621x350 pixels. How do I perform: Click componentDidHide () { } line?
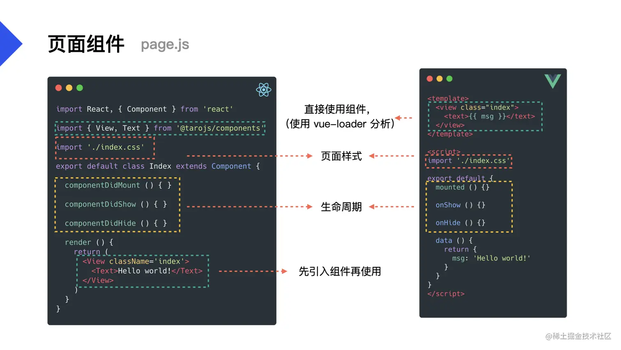(x=116, y=223)
